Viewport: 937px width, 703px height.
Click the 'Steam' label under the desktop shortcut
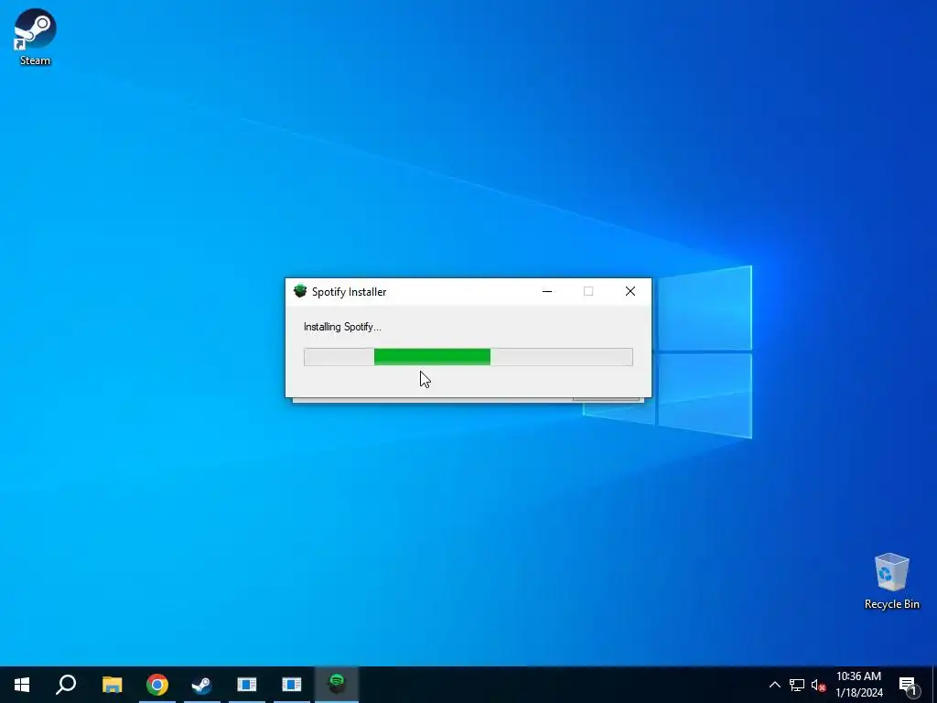click(36, 60)
